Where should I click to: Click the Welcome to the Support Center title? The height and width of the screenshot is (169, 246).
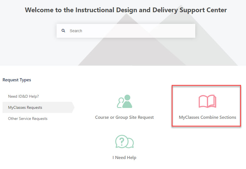click(x=126, y=10)
